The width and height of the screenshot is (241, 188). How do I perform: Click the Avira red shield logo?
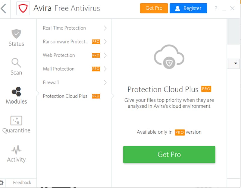(x=23, y=8)
